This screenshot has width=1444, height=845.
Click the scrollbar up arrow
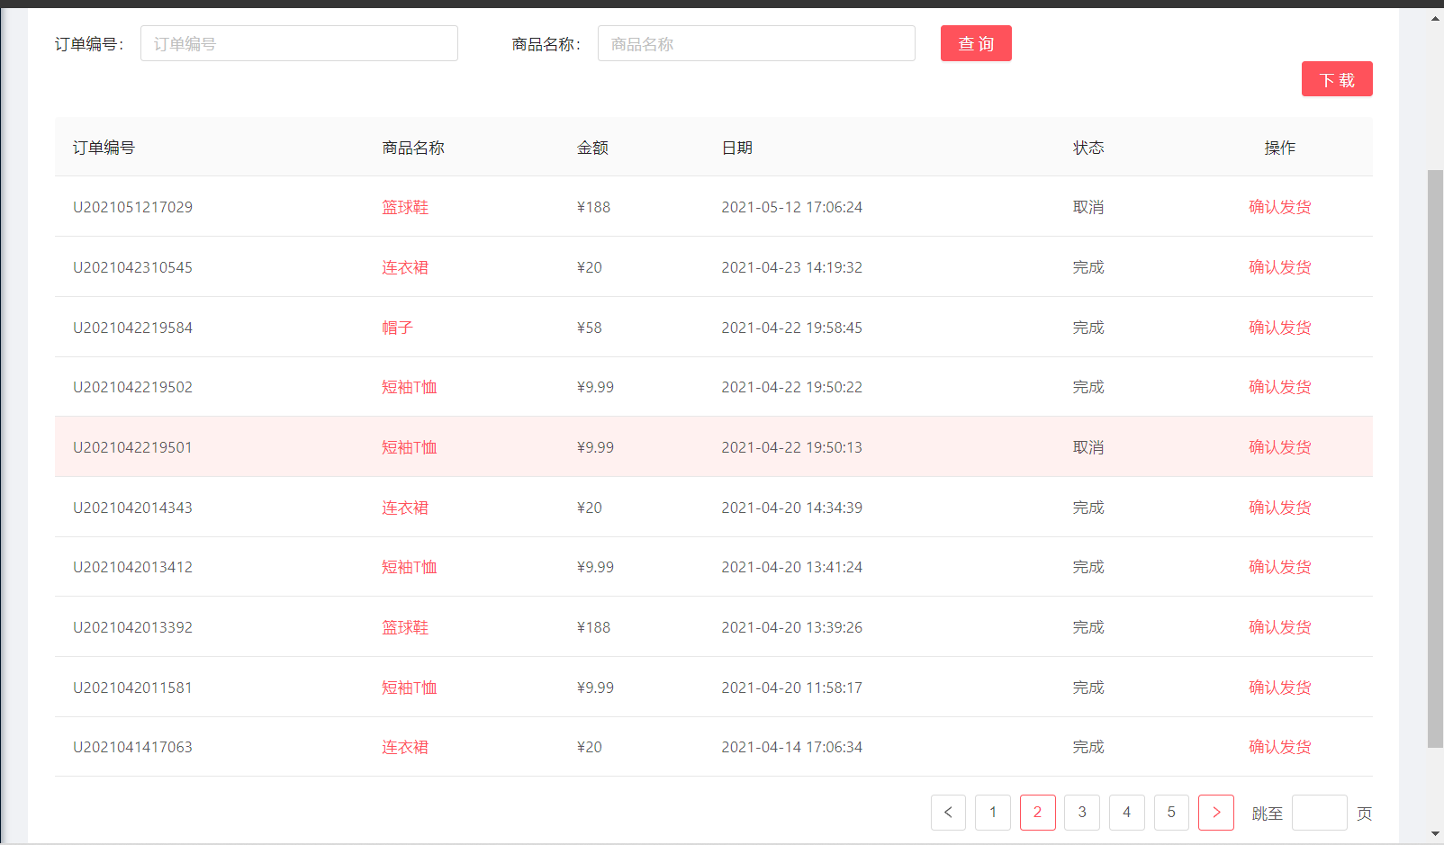pos(1435,18)
